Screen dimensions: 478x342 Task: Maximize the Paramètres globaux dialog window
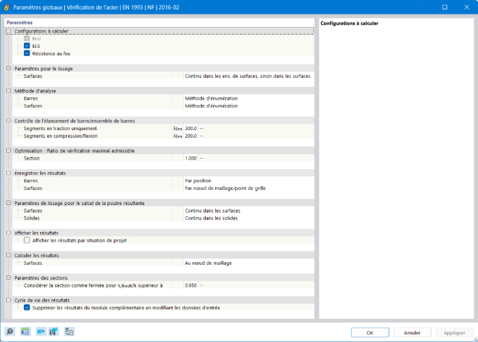[x=445, y=8]
